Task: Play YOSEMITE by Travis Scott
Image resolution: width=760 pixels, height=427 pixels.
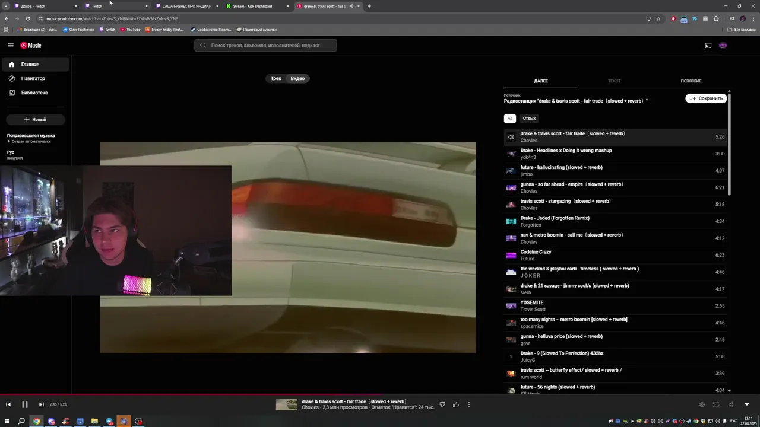Action: [616, 306]
